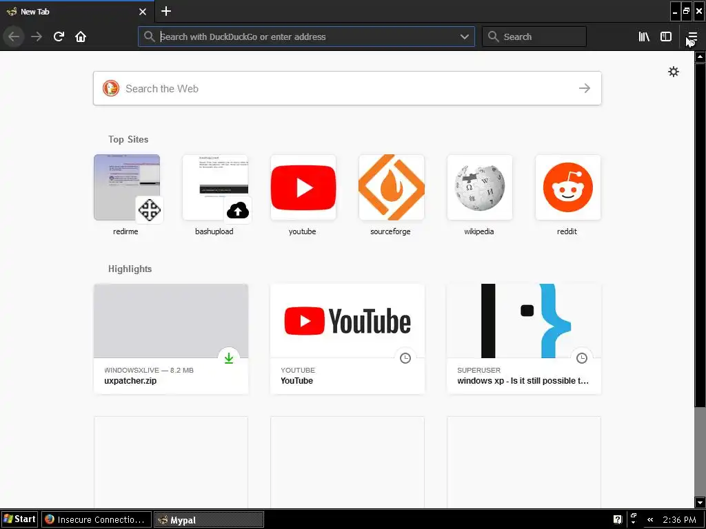Click the Top Sites section heading
The height and width of the screenshot is (529, 706).
pyautogui.click(x=128, y=139)
